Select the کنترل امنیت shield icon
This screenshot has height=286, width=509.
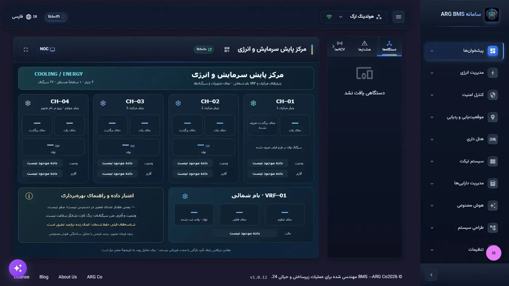[493, 95]
